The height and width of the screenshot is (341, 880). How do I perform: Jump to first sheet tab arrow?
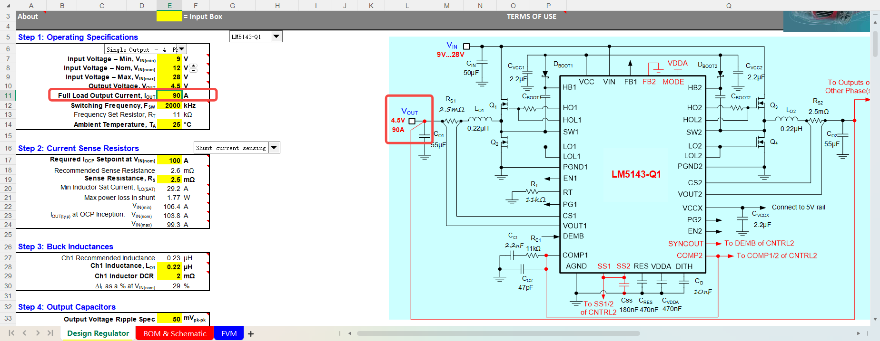pyautogui.click(x=12, y=333)
